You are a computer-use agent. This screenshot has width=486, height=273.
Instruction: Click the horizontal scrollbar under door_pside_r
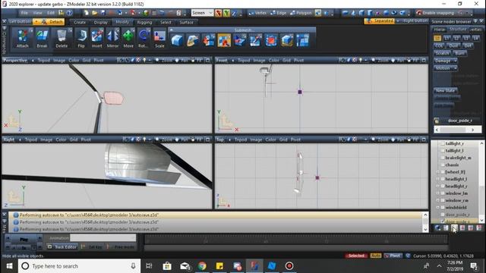coord(457,130)
